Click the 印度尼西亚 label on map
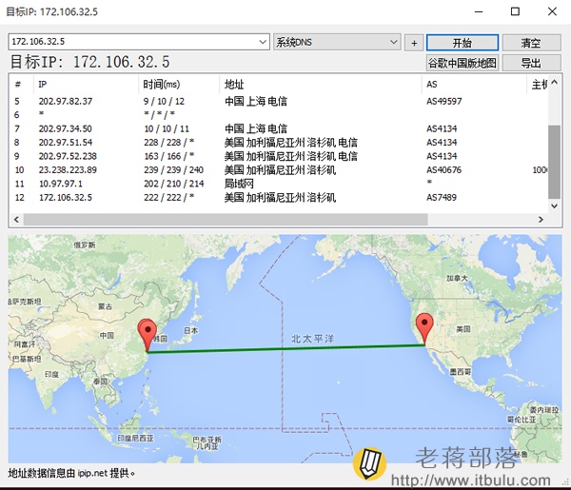Image resolution: width=571 pixels, height=490 pixels. pyautogui.click(x=135, y=439)
